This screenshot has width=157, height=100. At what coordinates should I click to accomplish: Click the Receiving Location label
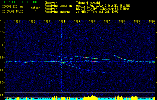click(58, 6)
